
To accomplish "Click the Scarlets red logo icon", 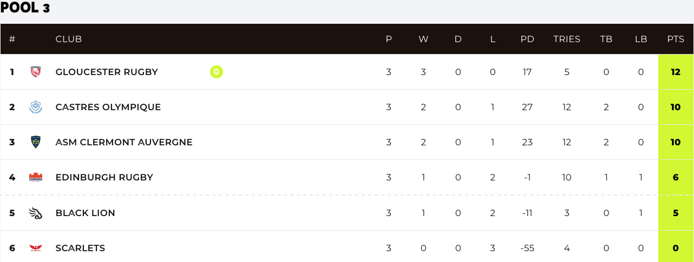I will pyautogui.click(x=36, y=248).
